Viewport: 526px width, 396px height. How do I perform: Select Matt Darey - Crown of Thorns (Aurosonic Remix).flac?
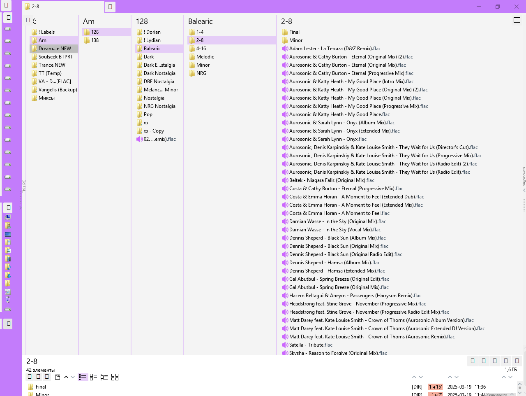(x=372, y=337)
